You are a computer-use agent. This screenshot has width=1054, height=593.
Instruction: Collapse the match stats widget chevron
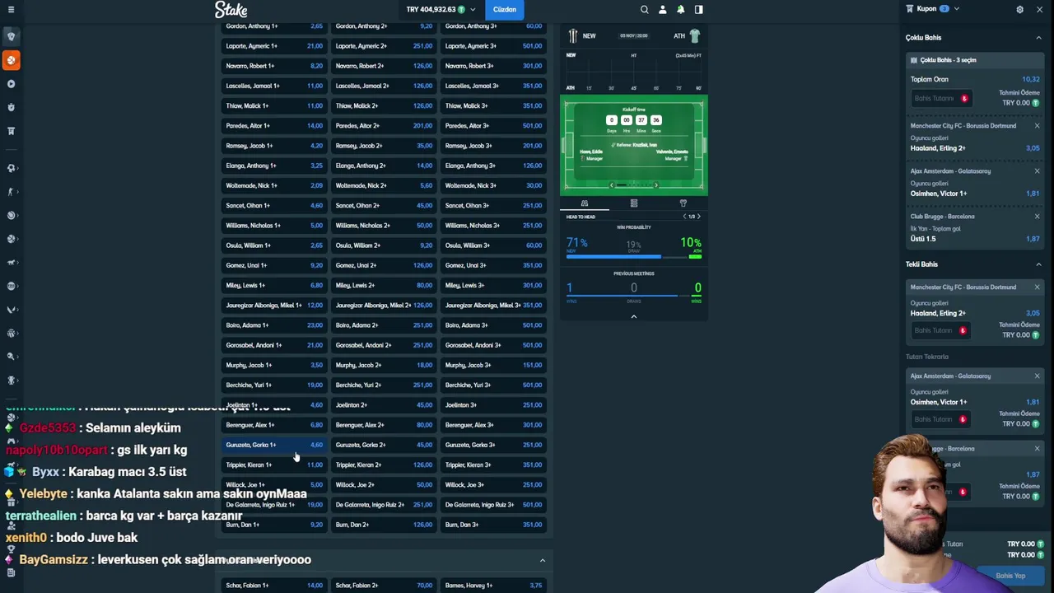(x=633, y=316)
